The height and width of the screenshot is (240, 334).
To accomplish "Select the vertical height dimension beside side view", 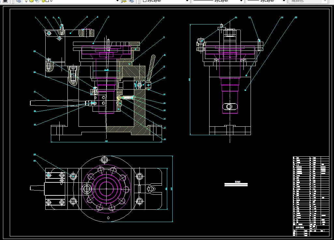I will [x=190, y=79].
